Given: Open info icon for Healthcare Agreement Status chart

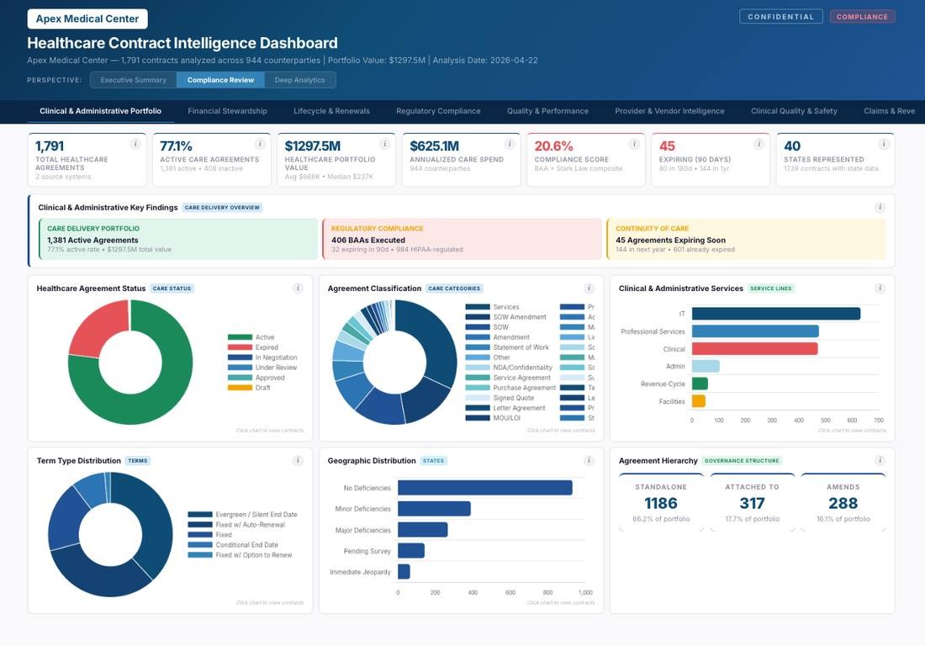Looking at the screenshot, I should pos(298,288).
